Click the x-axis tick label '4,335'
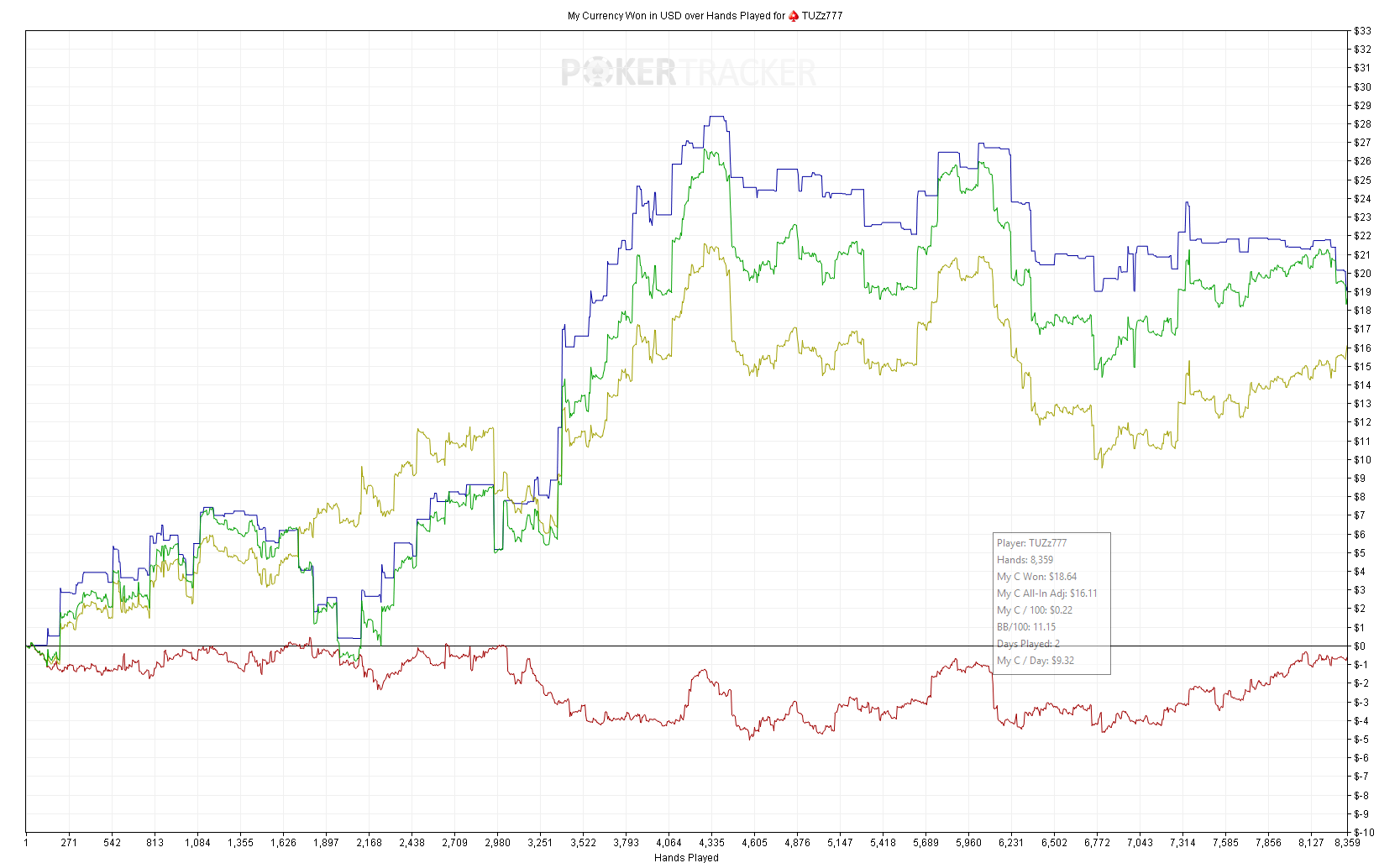Screen dimensions: 1379x863 click(711, 843)
